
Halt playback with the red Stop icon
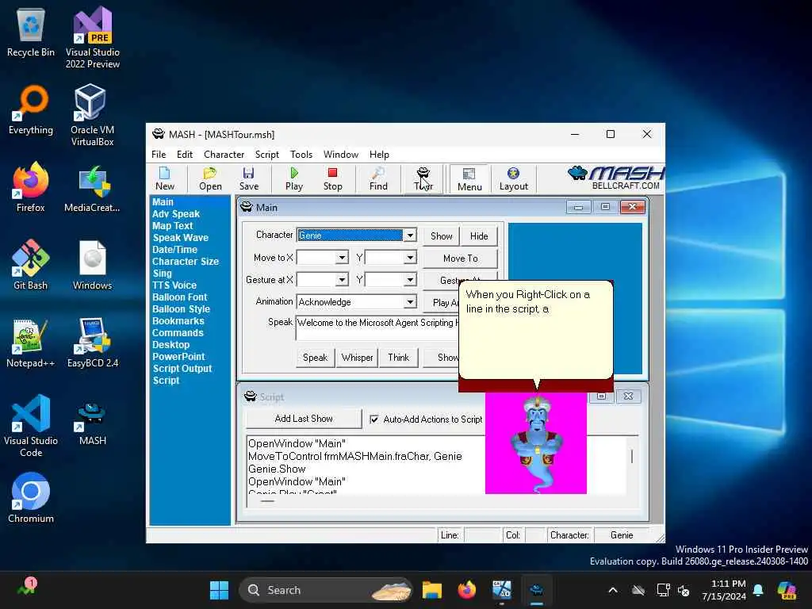(x=332, y=178)
